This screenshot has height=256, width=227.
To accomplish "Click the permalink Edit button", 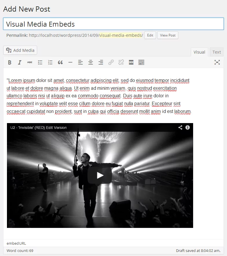I will (x=150, y=35).
